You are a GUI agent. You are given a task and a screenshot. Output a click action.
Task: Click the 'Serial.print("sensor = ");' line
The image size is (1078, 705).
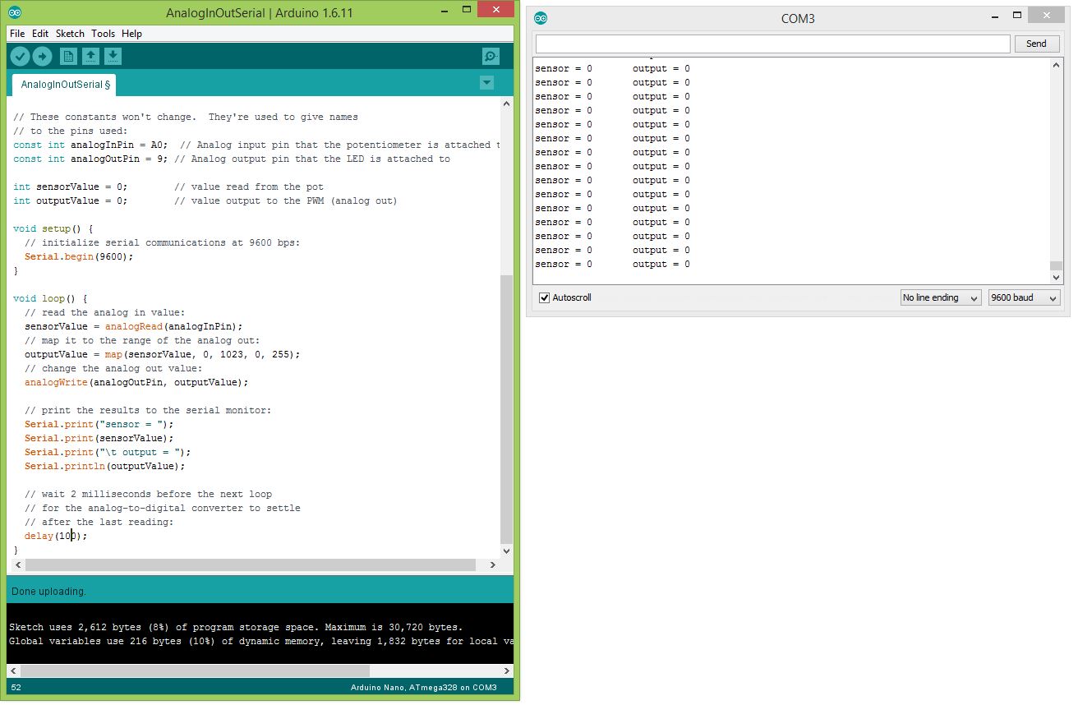[99, 424]
